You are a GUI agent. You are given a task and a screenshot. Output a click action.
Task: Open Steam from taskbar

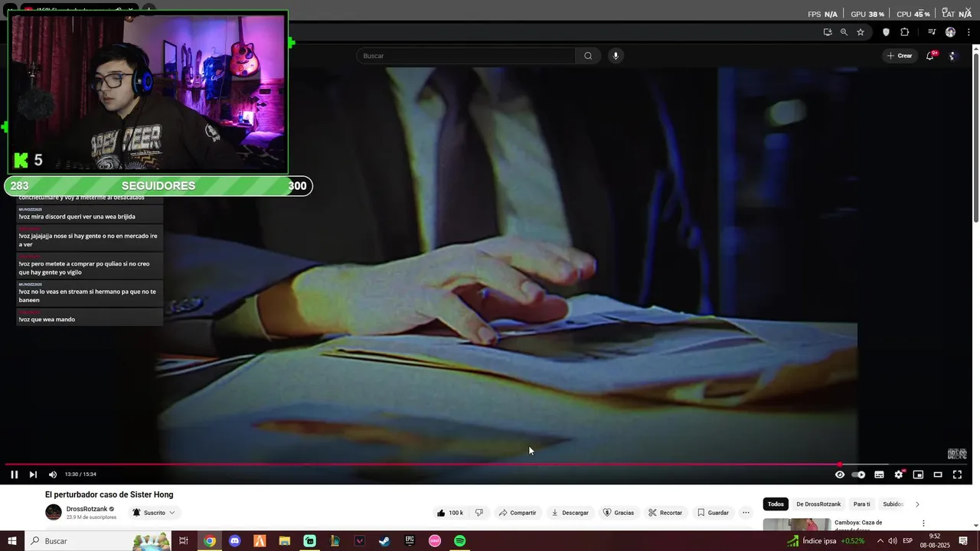tap(384, 541)
